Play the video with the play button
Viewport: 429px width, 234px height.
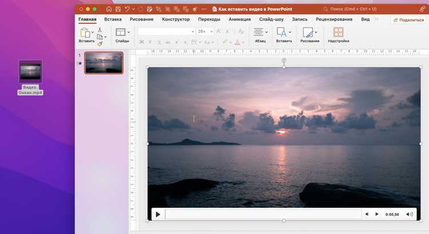coord(158,215)
